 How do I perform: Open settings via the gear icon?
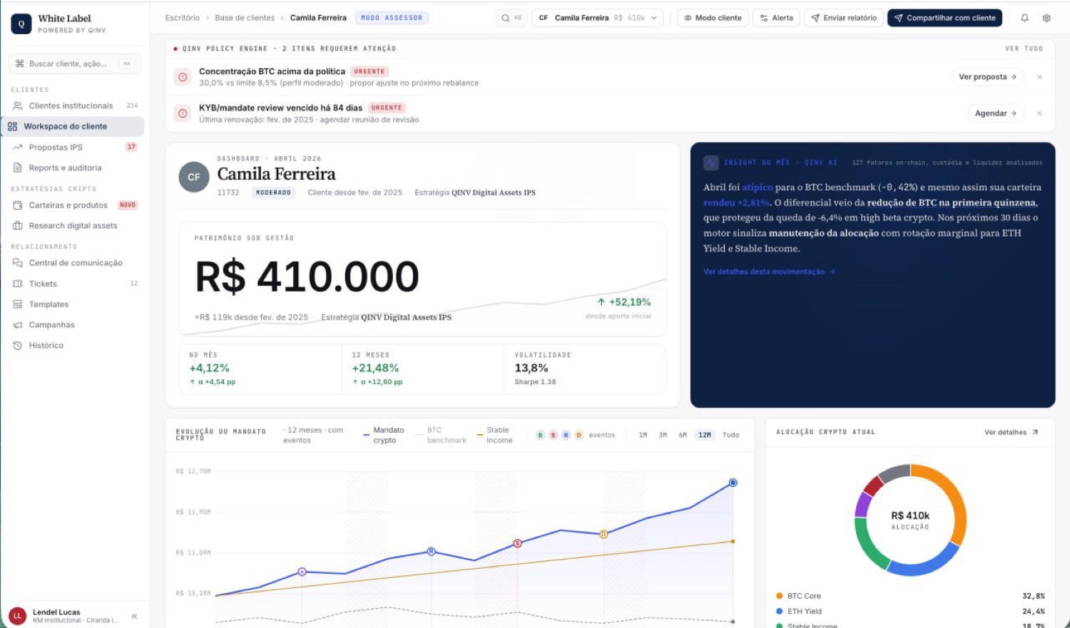point(1046,18)
